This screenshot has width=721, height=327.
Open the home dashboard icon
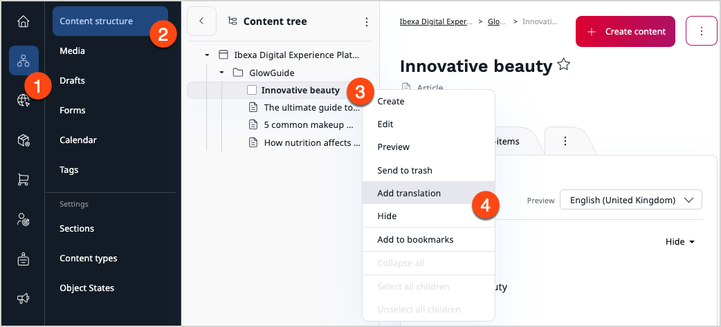[23, 22]
